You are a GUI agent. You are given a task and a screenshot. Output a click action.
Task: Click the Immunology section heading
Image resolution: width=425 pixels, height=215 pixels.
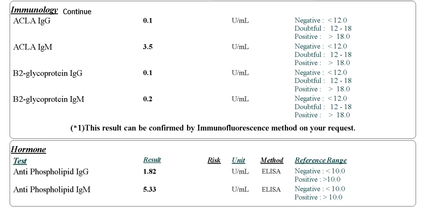pyautogui.click(x=34, y=10)
